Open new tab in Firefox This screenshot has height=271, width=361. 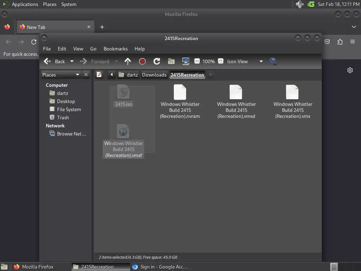pos(102,27)
